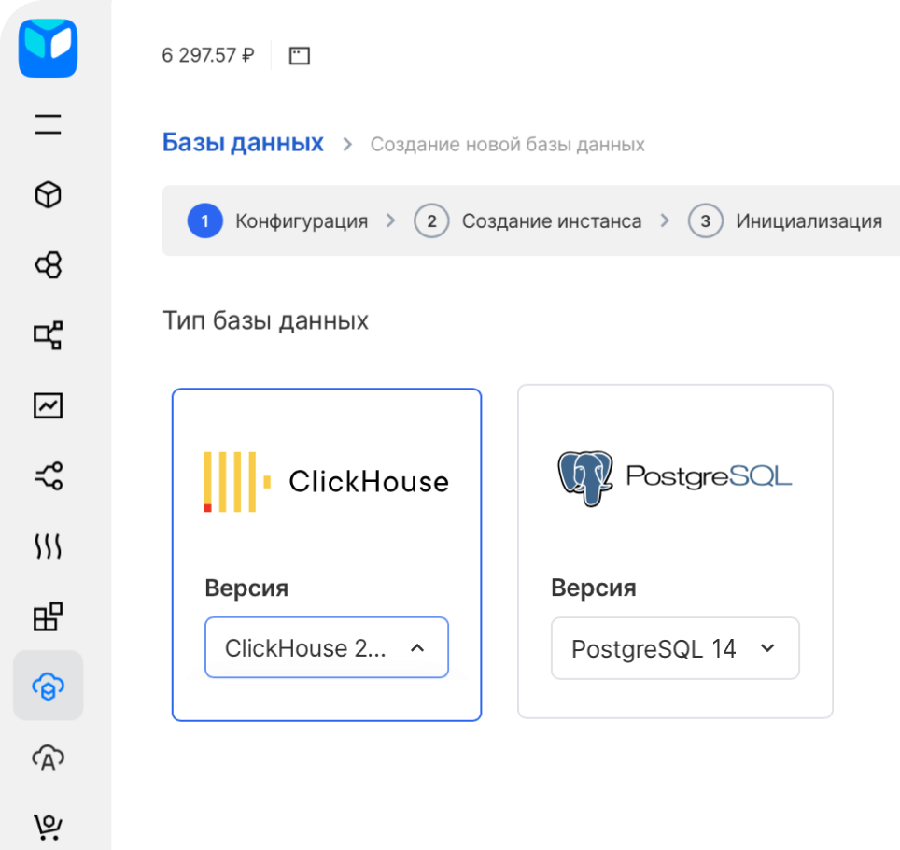Click the blue cloud logo at top
900x850 pixels.
tap(49, 49)
